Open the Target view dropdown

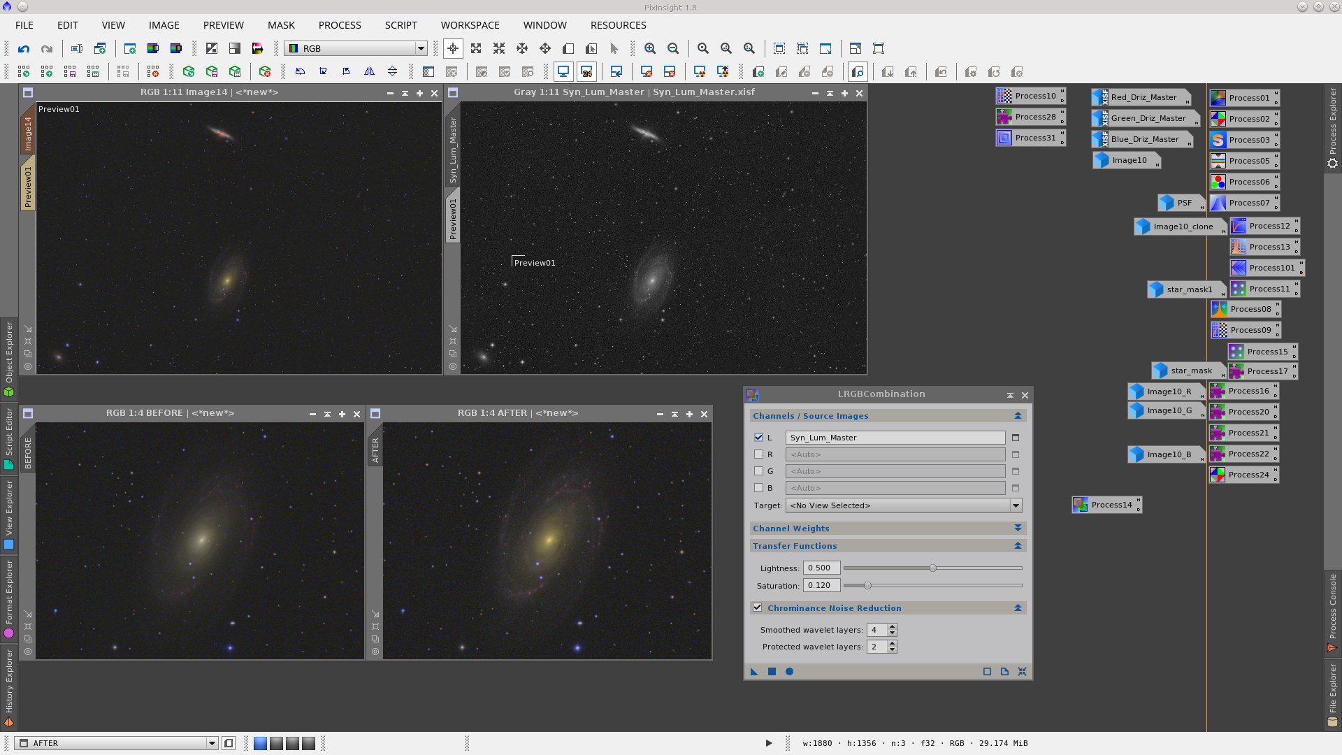pyautogui.click(x=1017, y=505)
